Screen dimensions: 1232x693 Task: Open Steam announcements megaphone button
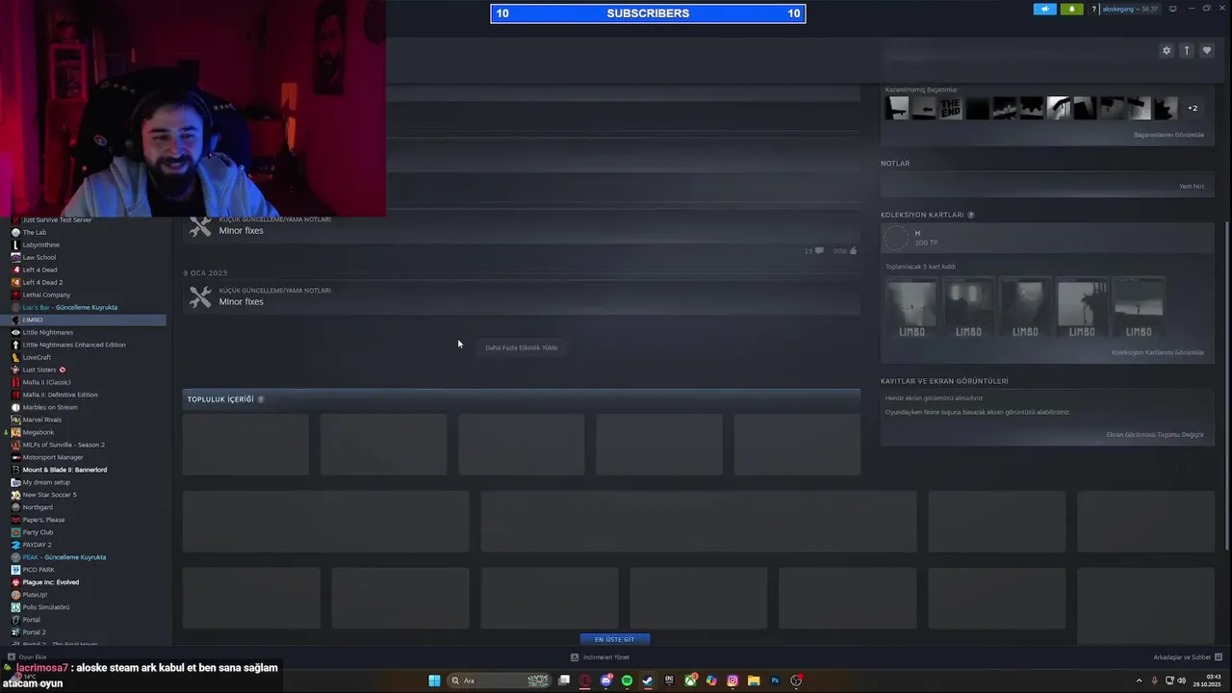pyautogui.click(x=1044, y=9)
